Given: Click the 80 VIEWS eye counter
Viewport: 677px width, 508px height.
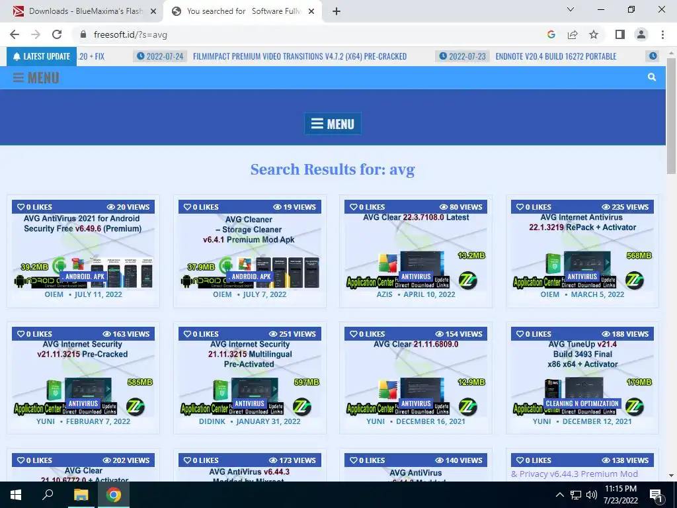Looking at the screenshot, I should coord(461,207).
